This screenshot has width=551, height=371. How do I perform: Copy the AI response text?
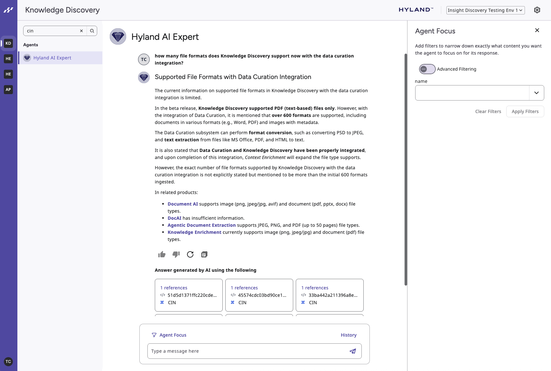204,254
